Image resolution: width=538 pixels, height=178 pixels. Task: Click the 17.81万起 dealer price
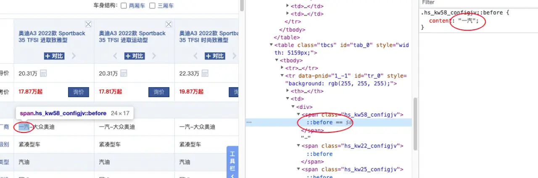pyautogui.click(x=111, y=92)
